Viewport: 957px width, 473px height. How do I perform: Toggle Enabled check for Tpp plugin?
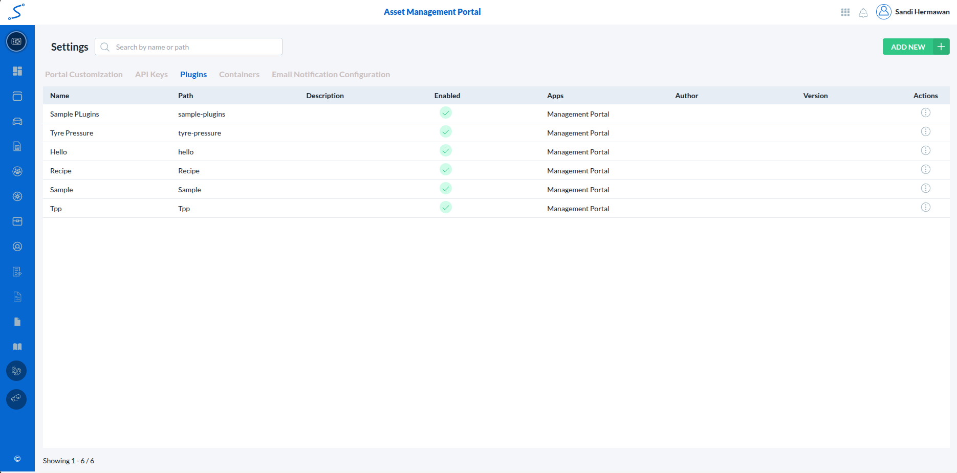(446, 208)
